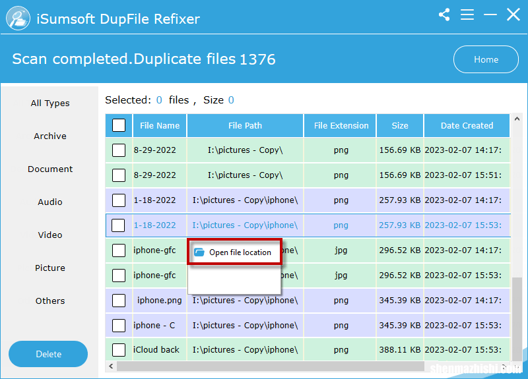Click the Delete button
Image resolution: width=528 pixels, height=379 pixels.
48,354
